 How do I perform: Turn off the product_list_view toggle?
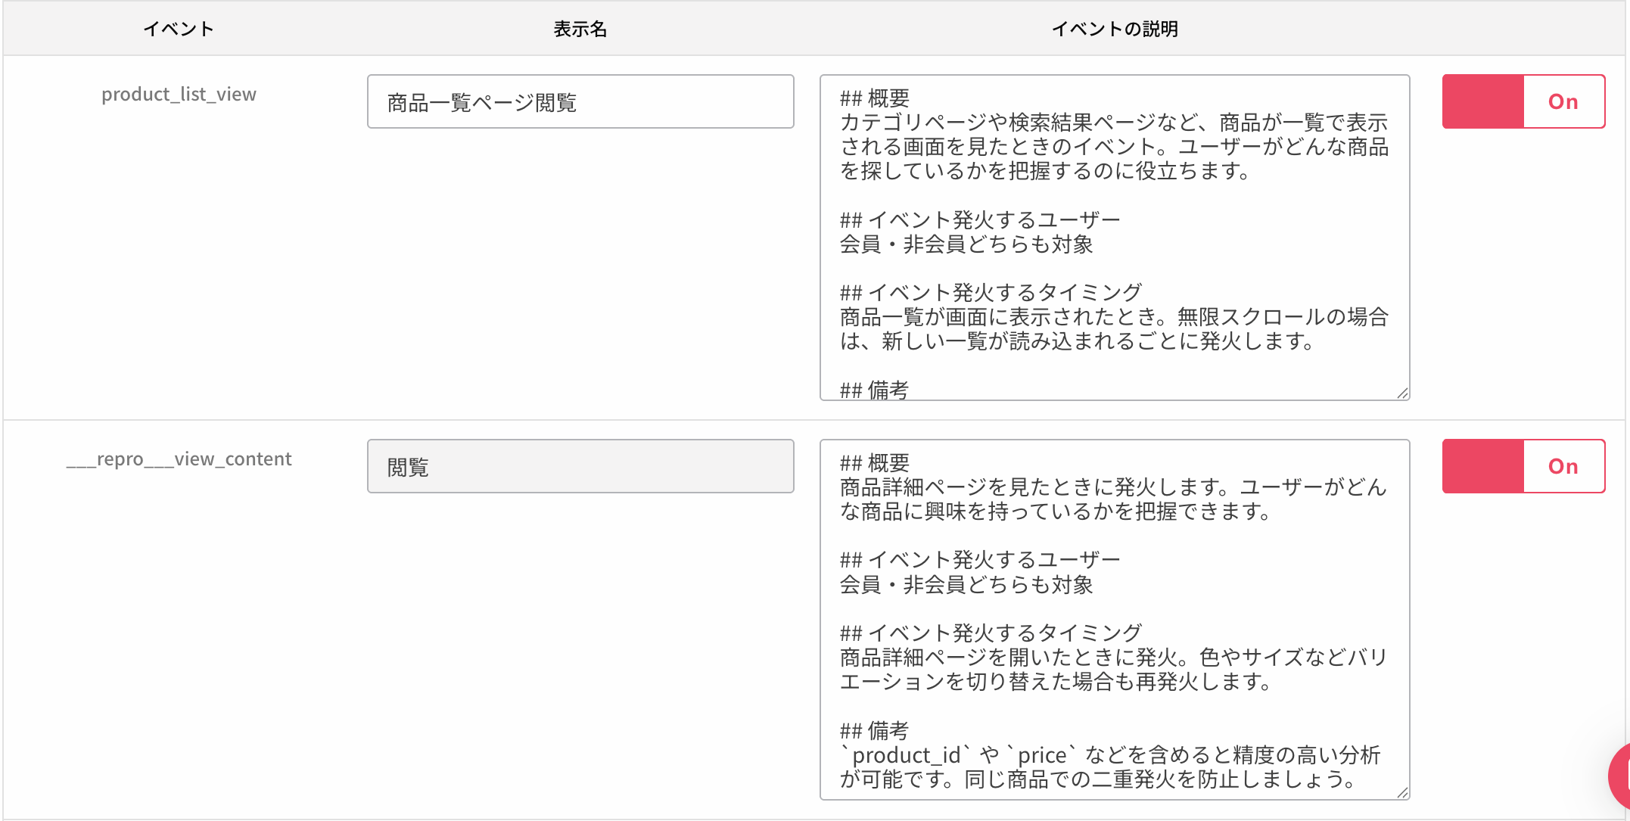click(1523, 101)
